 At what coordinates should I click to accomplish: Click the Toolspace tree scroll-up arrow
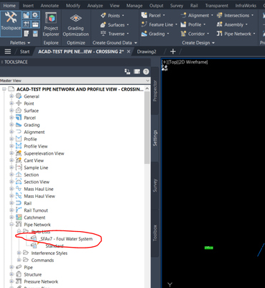point(147,89)
